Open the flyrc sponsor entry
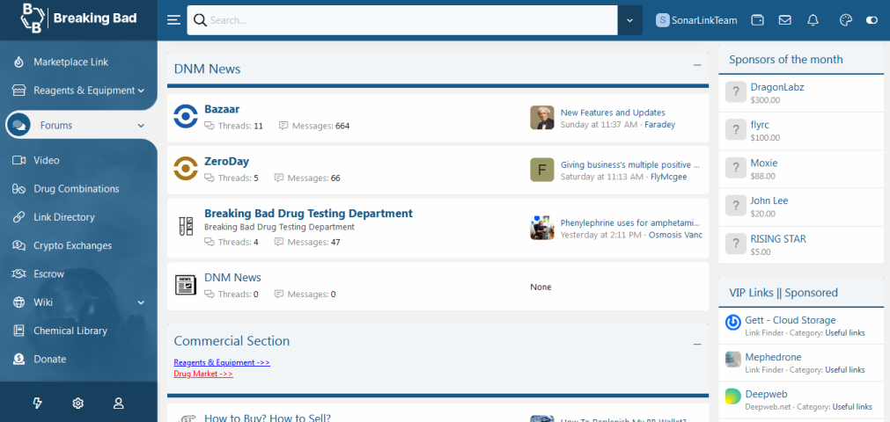This screenshot has width=890, height=422. [760, 125]
